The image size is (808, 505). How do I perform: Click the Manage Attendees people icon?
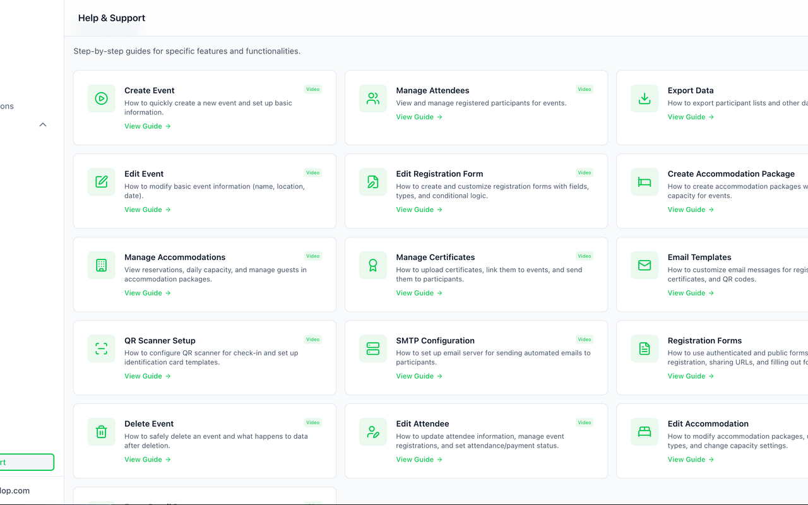point(372,98)
